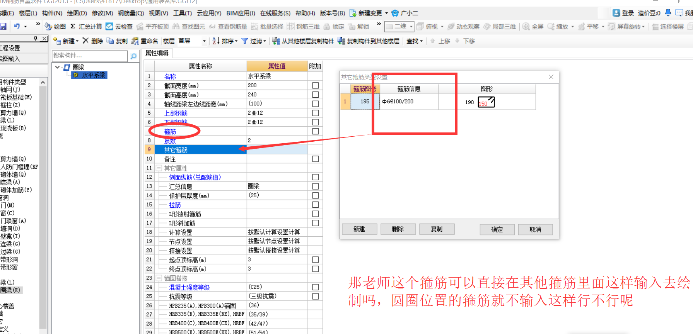Choose 批量选择 batch select tool
This screenshot has height=334, width=693.
267,26
